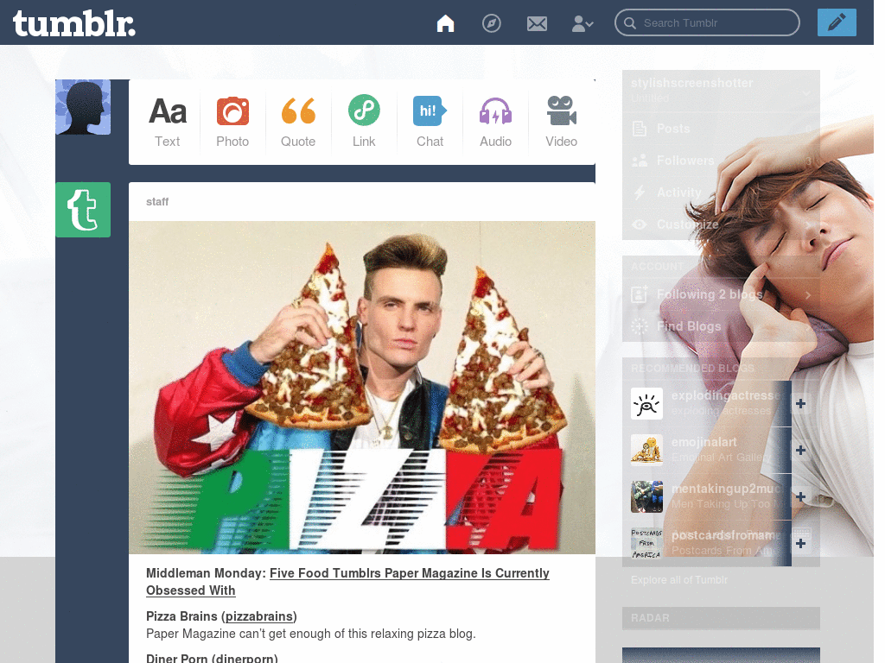Viewport: 885px width, 663px height.
Task: Open the Explore compass icon
Action: [491, 23]
